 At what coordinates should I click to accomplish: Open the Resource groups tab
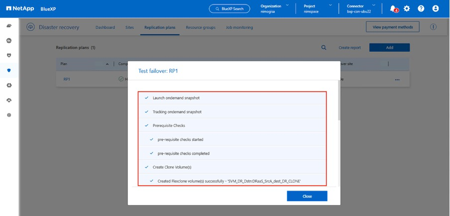pyautogui.click(x=201, y=27)
